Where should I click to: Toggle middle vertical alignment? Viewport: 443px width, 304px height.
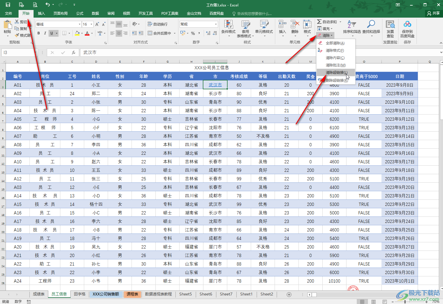(119, 24)
